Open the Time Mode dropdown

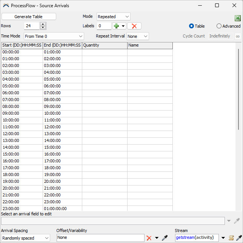click(54, 36)
